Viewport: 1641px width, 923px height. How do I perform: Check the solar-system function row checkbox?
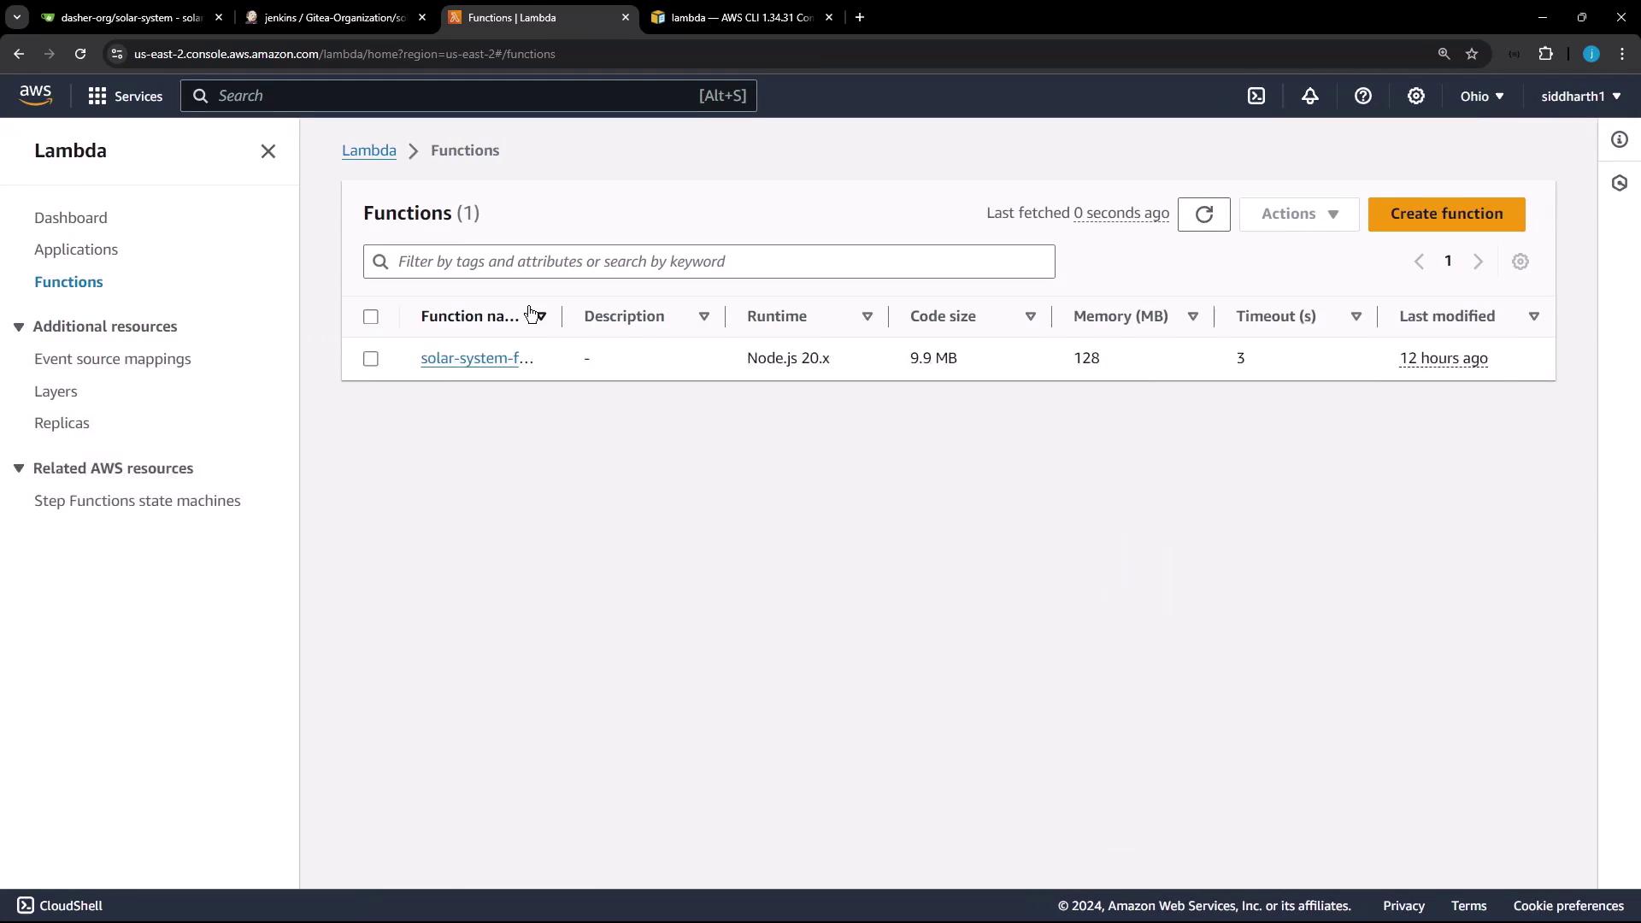tap(370, 359)
